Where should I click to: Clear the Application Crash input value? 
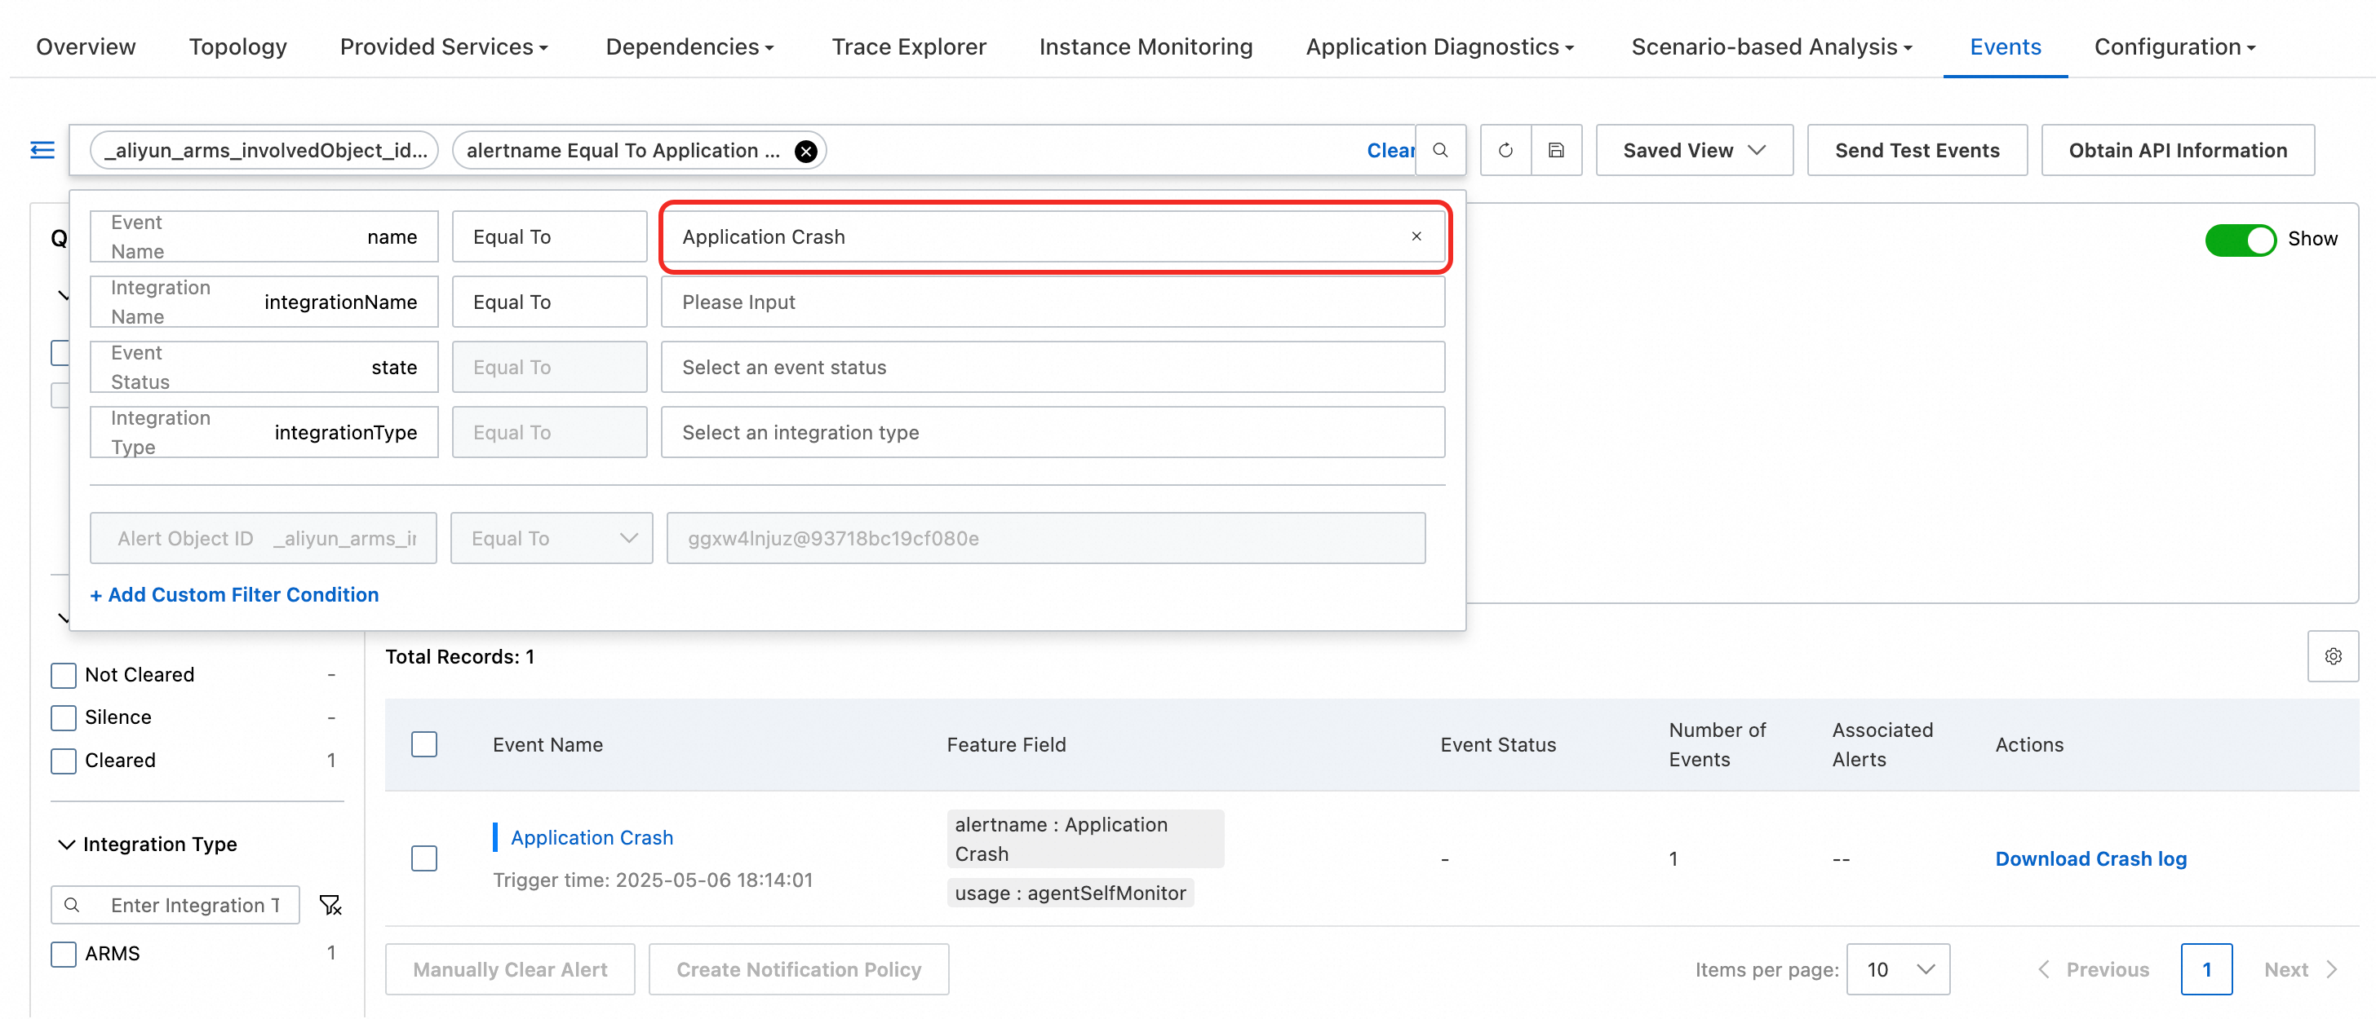(x=1416, y=236)
